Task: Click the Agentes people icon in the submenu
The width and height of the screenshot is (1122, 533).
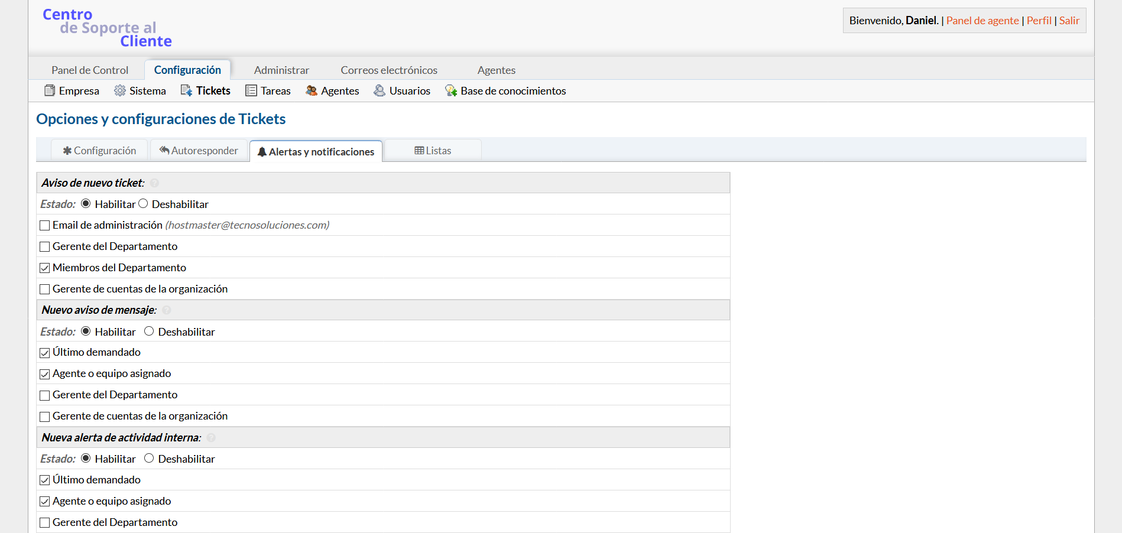Action: tap(312, 90)
